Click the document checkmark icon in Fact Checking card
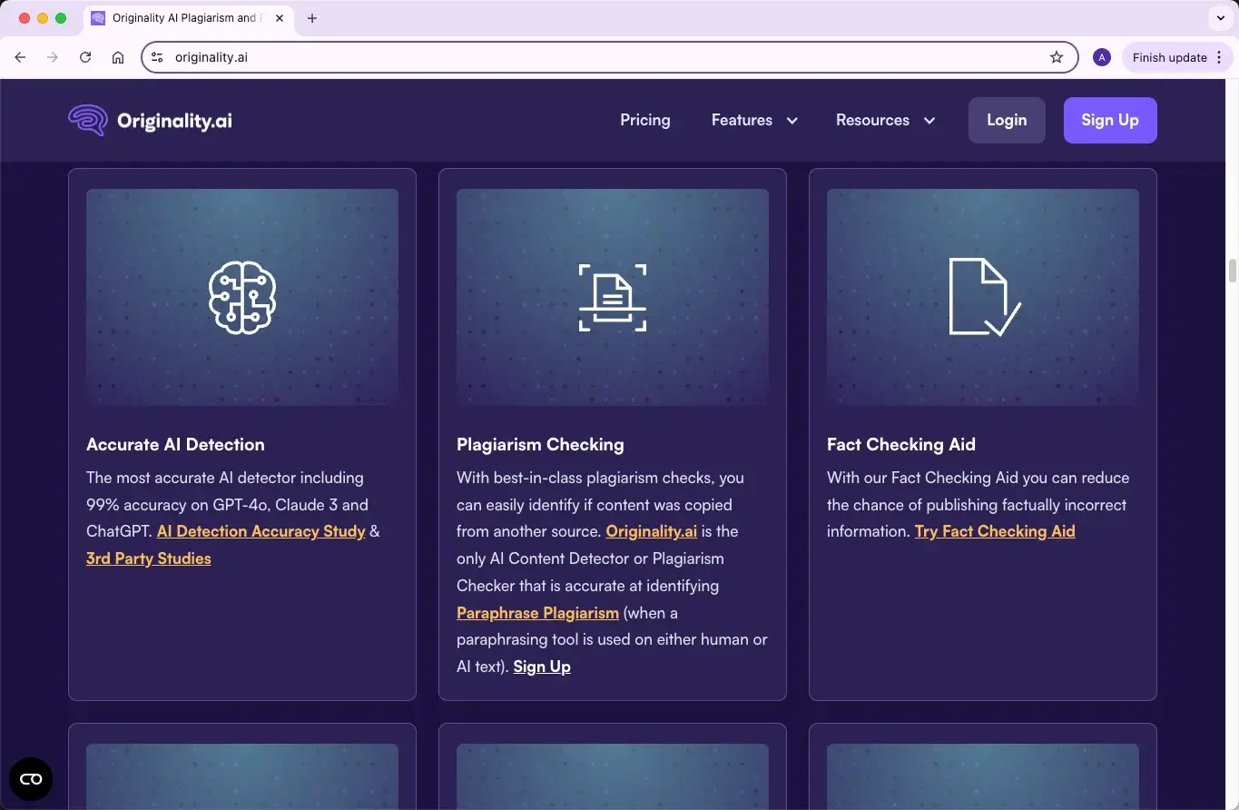 (x=985, y=297)
